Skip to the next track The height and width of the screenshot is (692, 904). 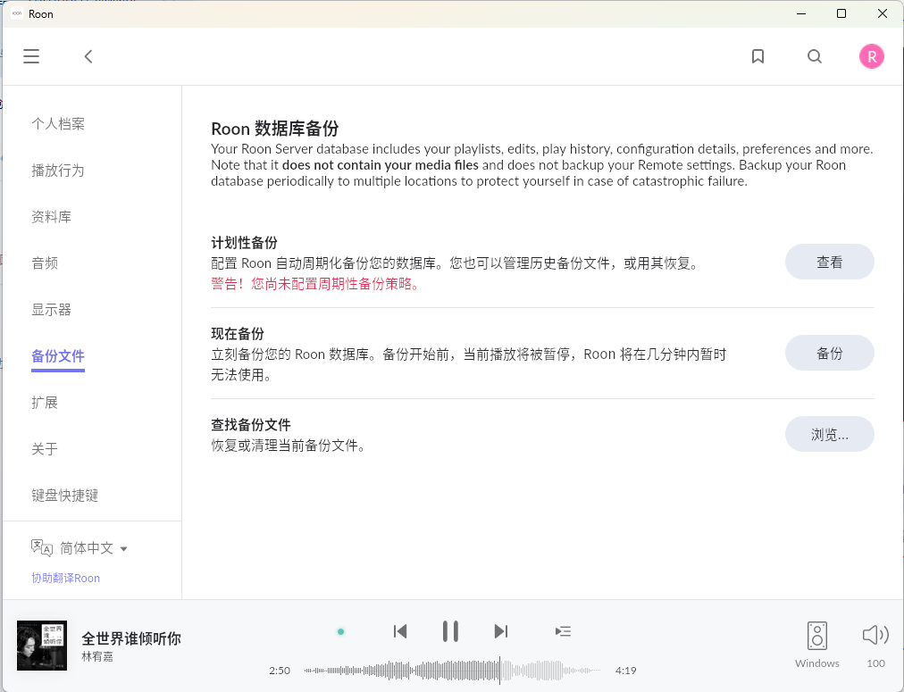pos(501,631)
